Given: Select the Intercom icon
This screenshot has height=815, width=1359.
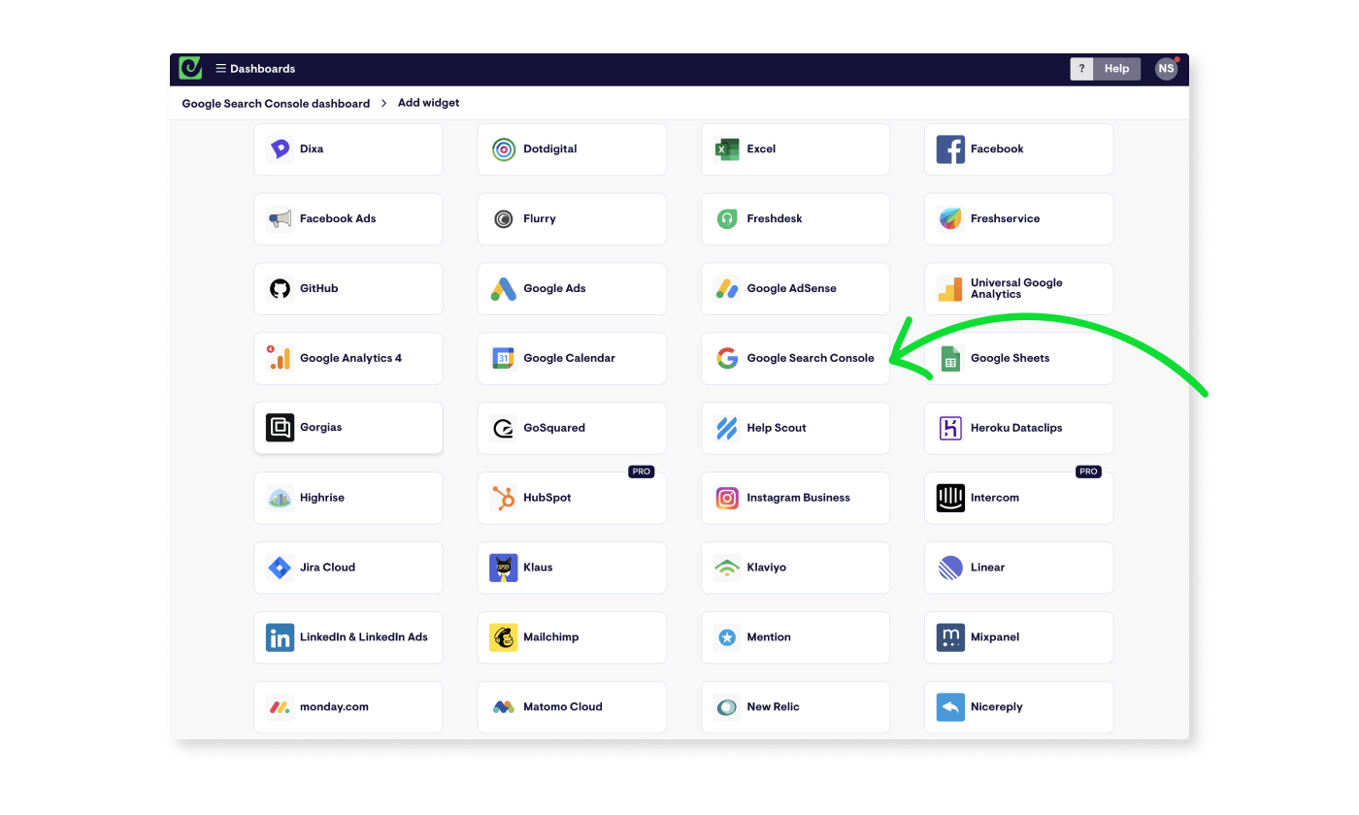Looking at the screenshot, I should (950, 498).
